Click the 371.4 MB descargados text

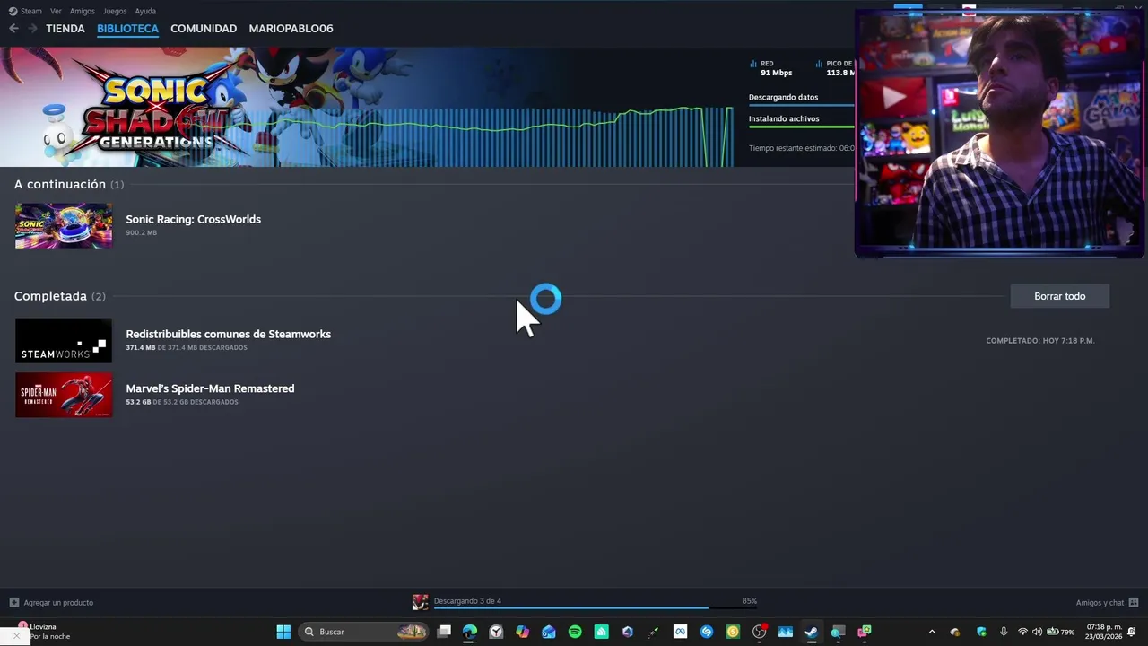click(187, 347)
